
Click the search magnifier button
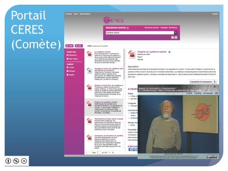pos(176,33)
